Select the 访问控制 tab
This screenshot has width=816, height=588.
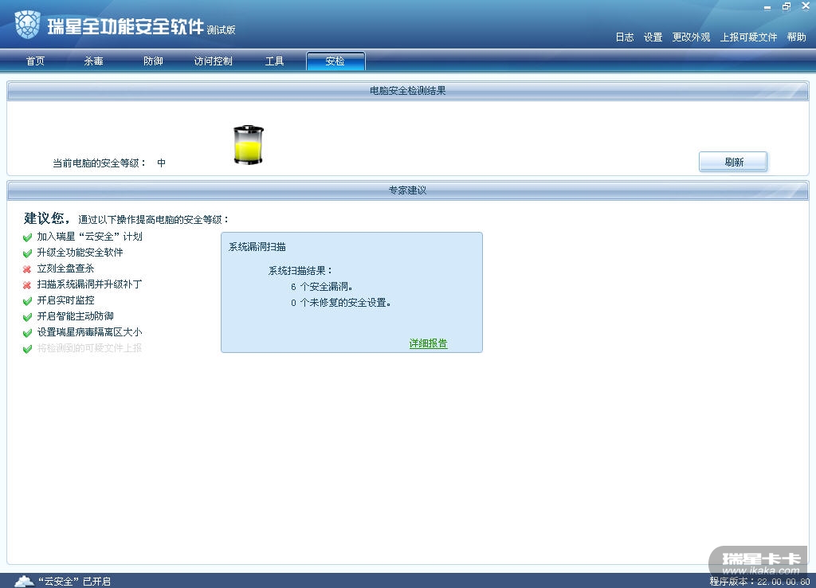214,61
